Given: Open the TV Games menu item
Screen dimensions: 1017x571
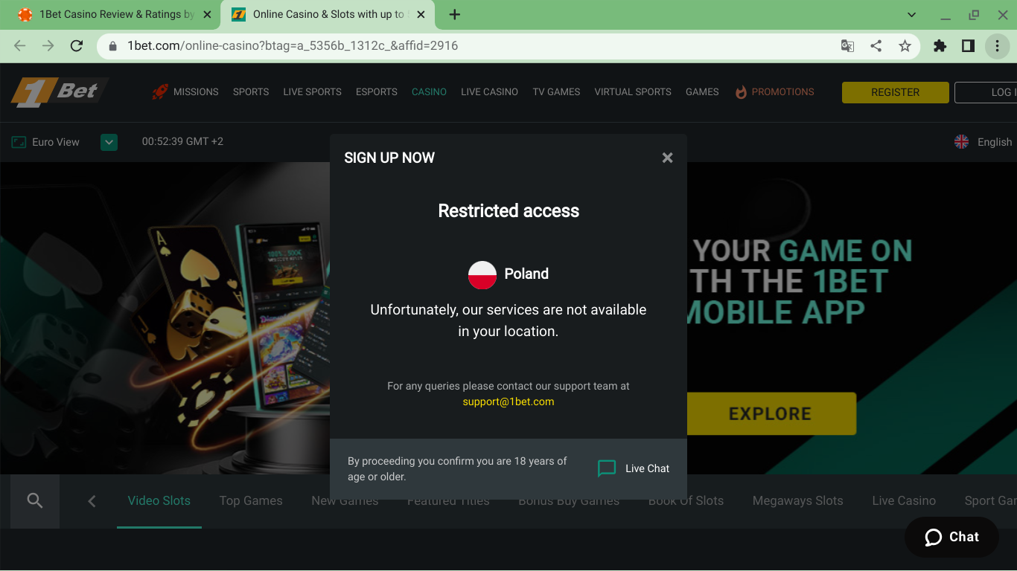Looking at the screenshot, I should (x=556, y=92).
